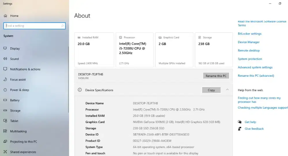Open System protection link

coord(250,59)
